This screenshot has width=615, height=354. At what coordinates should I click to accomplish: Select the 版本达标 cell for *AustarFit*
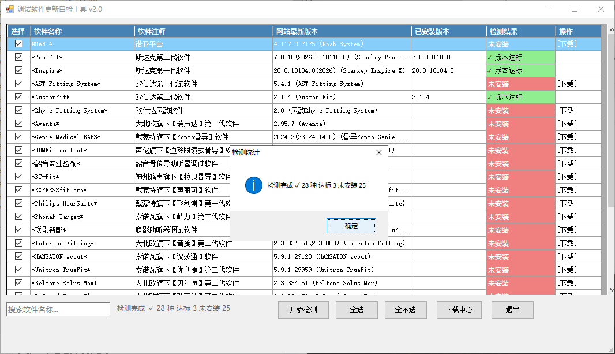520,97
